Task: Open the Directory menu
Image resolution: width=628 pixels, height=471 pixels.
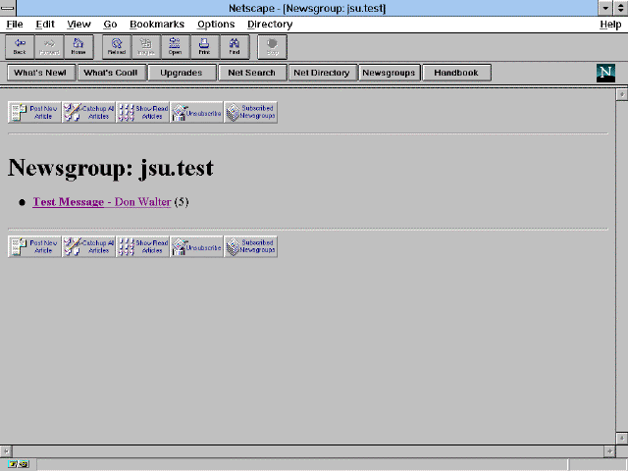Action: (x=270, y=25)
